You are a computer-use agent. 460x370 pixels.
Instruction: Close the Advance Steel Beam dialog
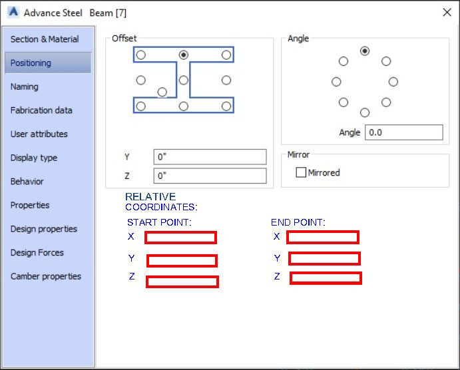click(447, 13)
